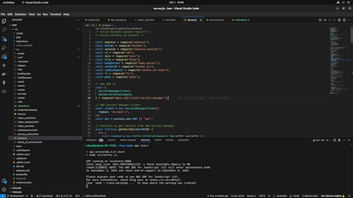Click the split editor icon

click(344, 20)
